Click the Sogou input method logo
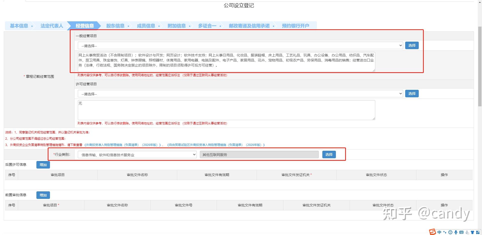The height and width of the screenshot is (235, 482). click(x=432, y=232)
